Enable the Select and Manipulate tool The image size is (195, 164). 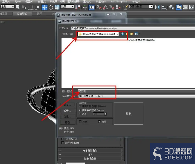(85, 7)
